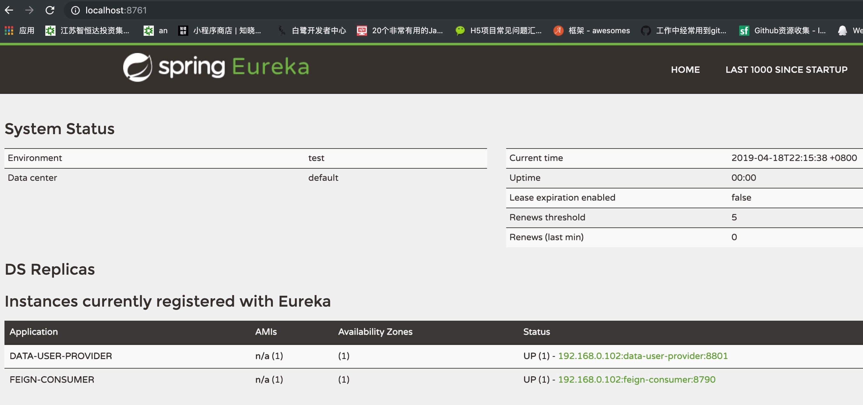Click the Availability Zones column header
Image resolution: width=863 pixels, height=405 pixels.
pyautogui.click(x=375, y=332)
